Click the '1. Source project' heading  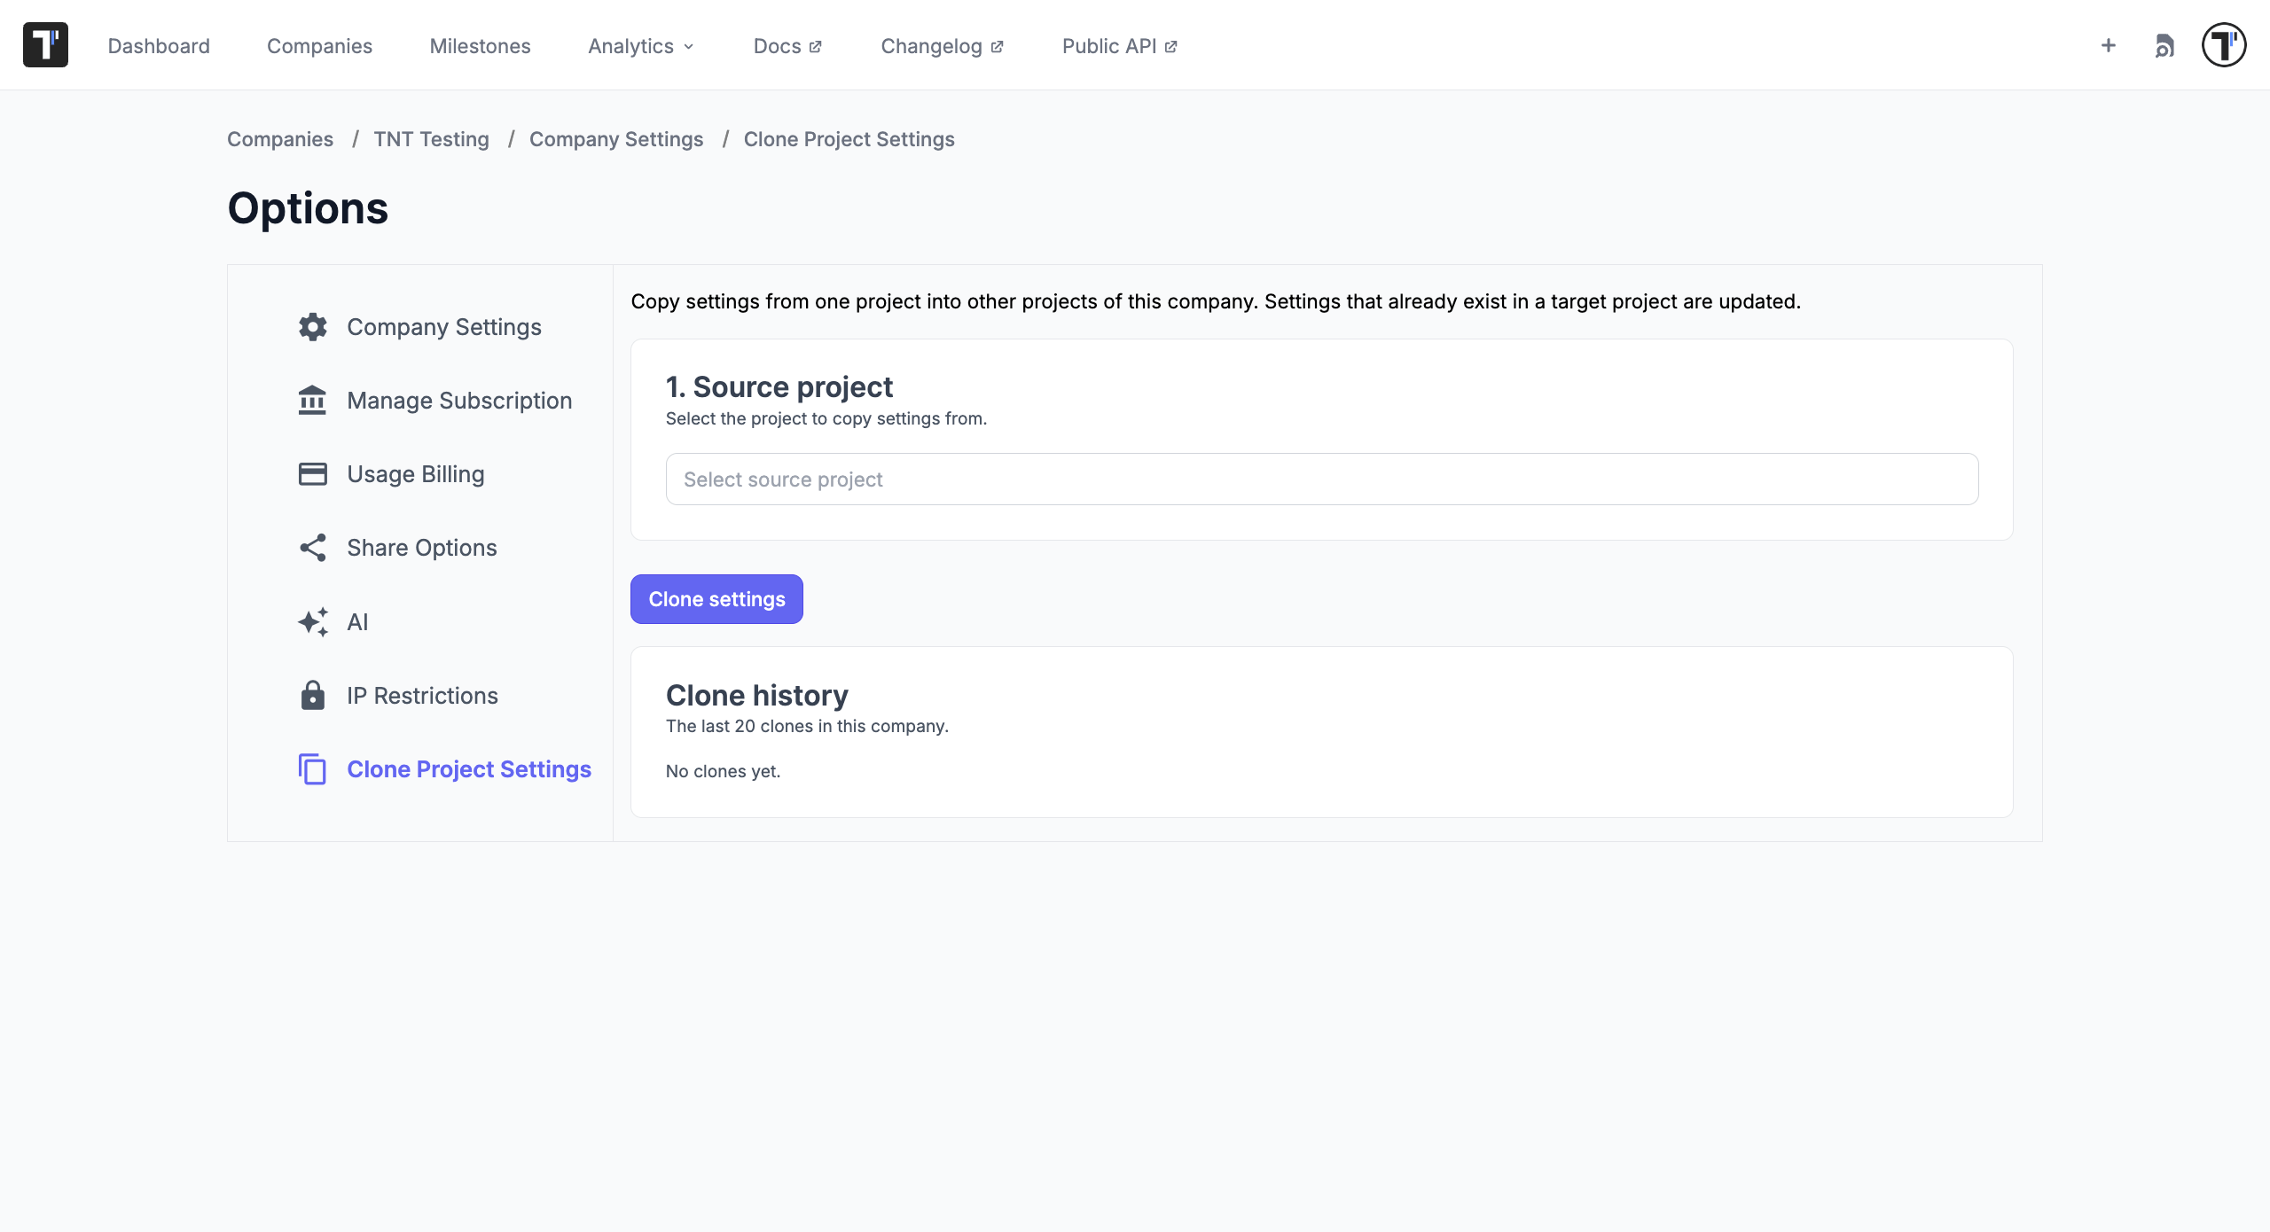tap(779, 387)
